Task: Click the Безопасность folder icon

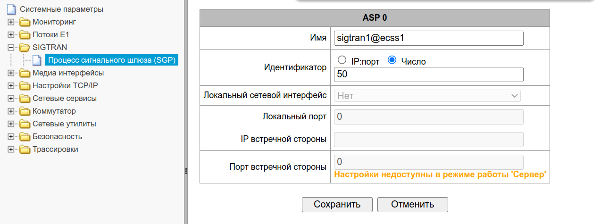Action: 25,136
